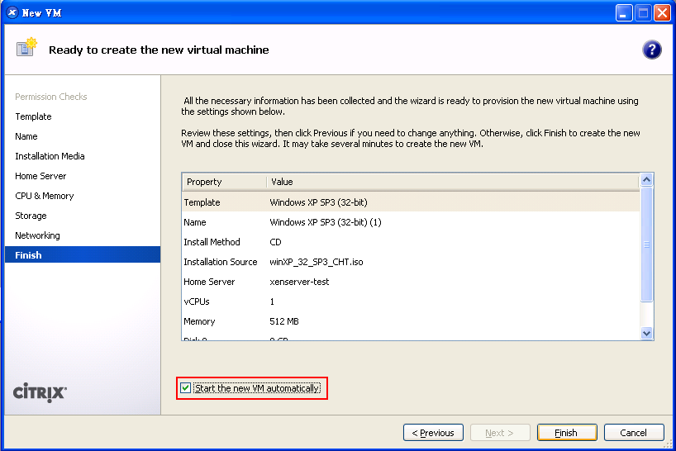
Task: Minimize the New VM window
Action: [x=623, y=13]
